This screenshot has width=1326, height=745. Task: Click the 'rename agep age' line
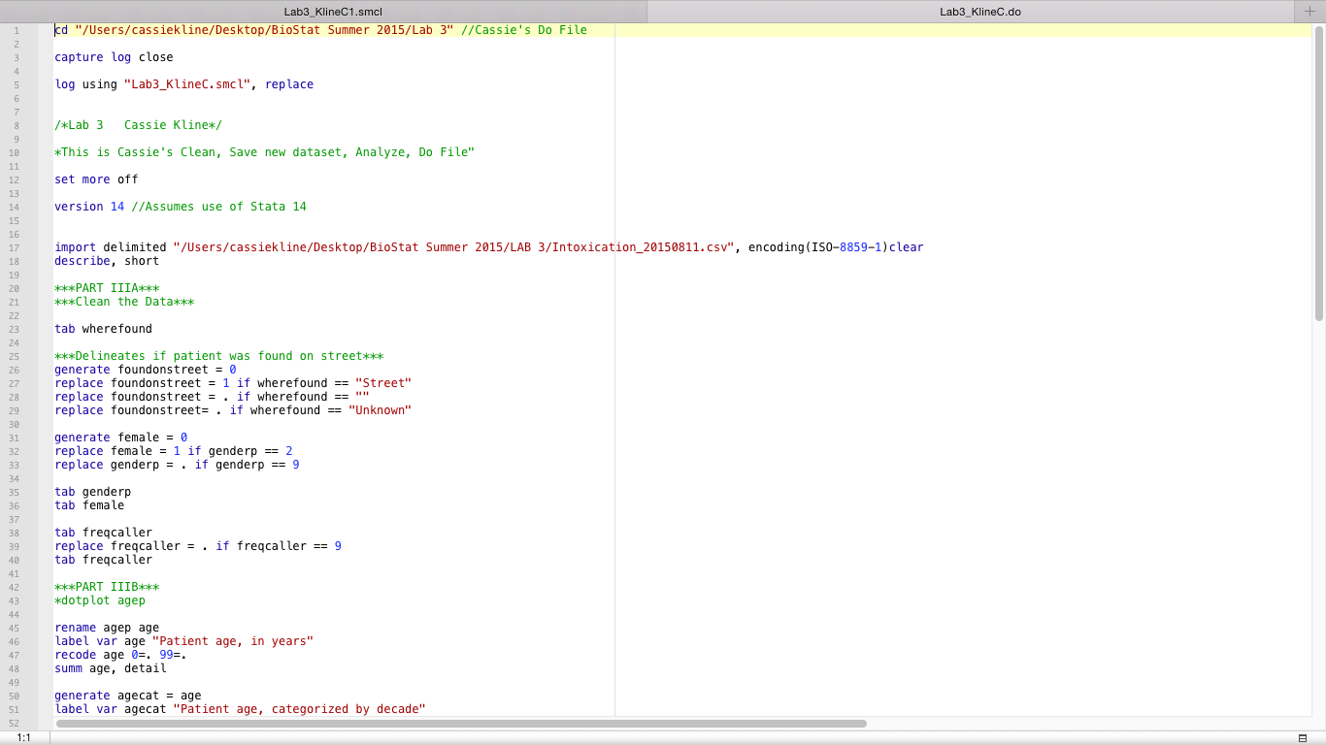pyautogui.click(x=107, y=628)
